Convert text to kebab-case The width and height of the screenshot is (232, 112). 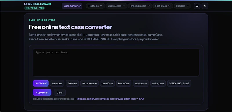[x=141, y=83]
